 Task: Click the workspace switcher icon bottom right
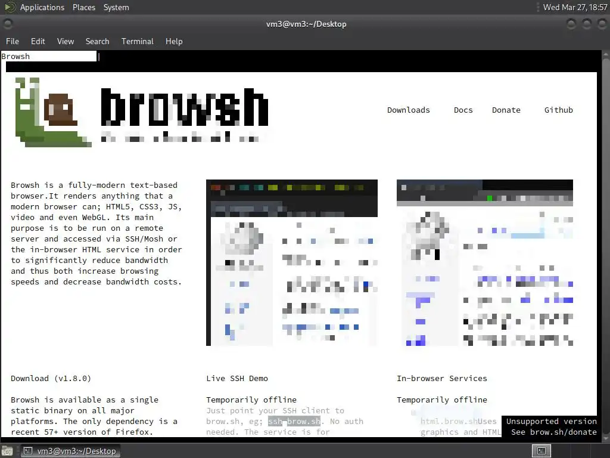click(541, 451)
